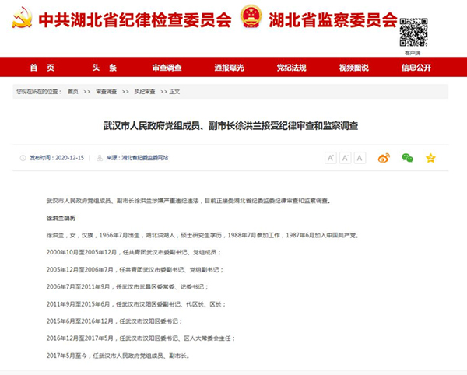Open the 党纪法规 section
467x375 pixels.
tap(291, 68)
